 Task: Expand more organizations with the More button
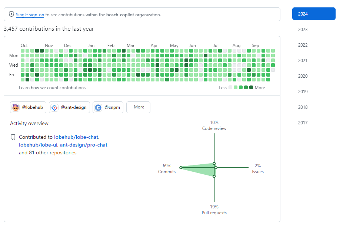point(139,107)
